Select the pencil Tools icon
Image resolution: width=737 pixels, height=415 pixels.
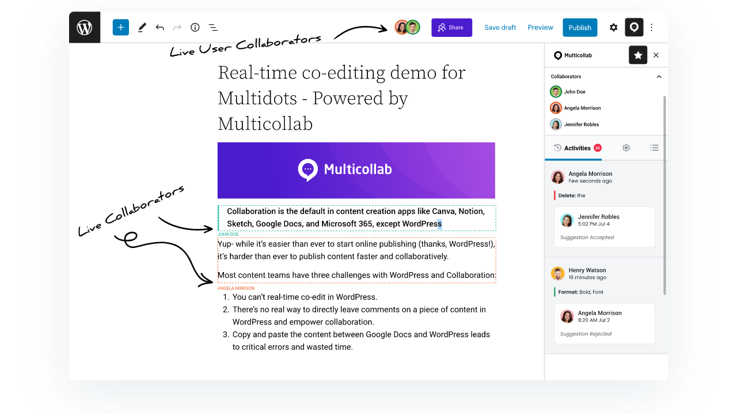coord(142,27)
